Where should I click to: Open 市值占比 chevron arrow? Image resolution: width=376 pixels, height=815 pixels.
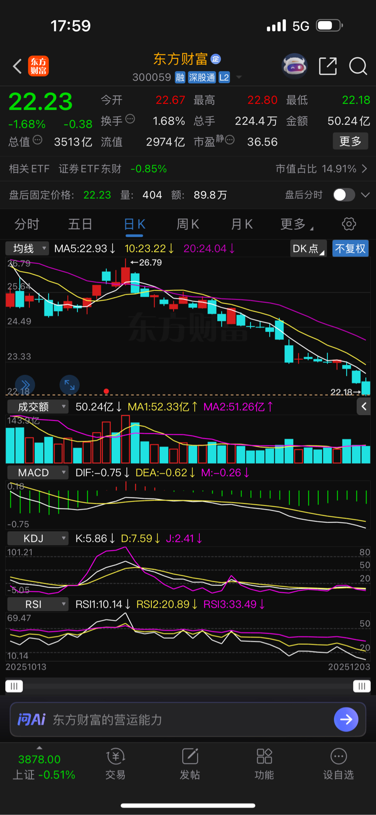click(x=364, y=169)
